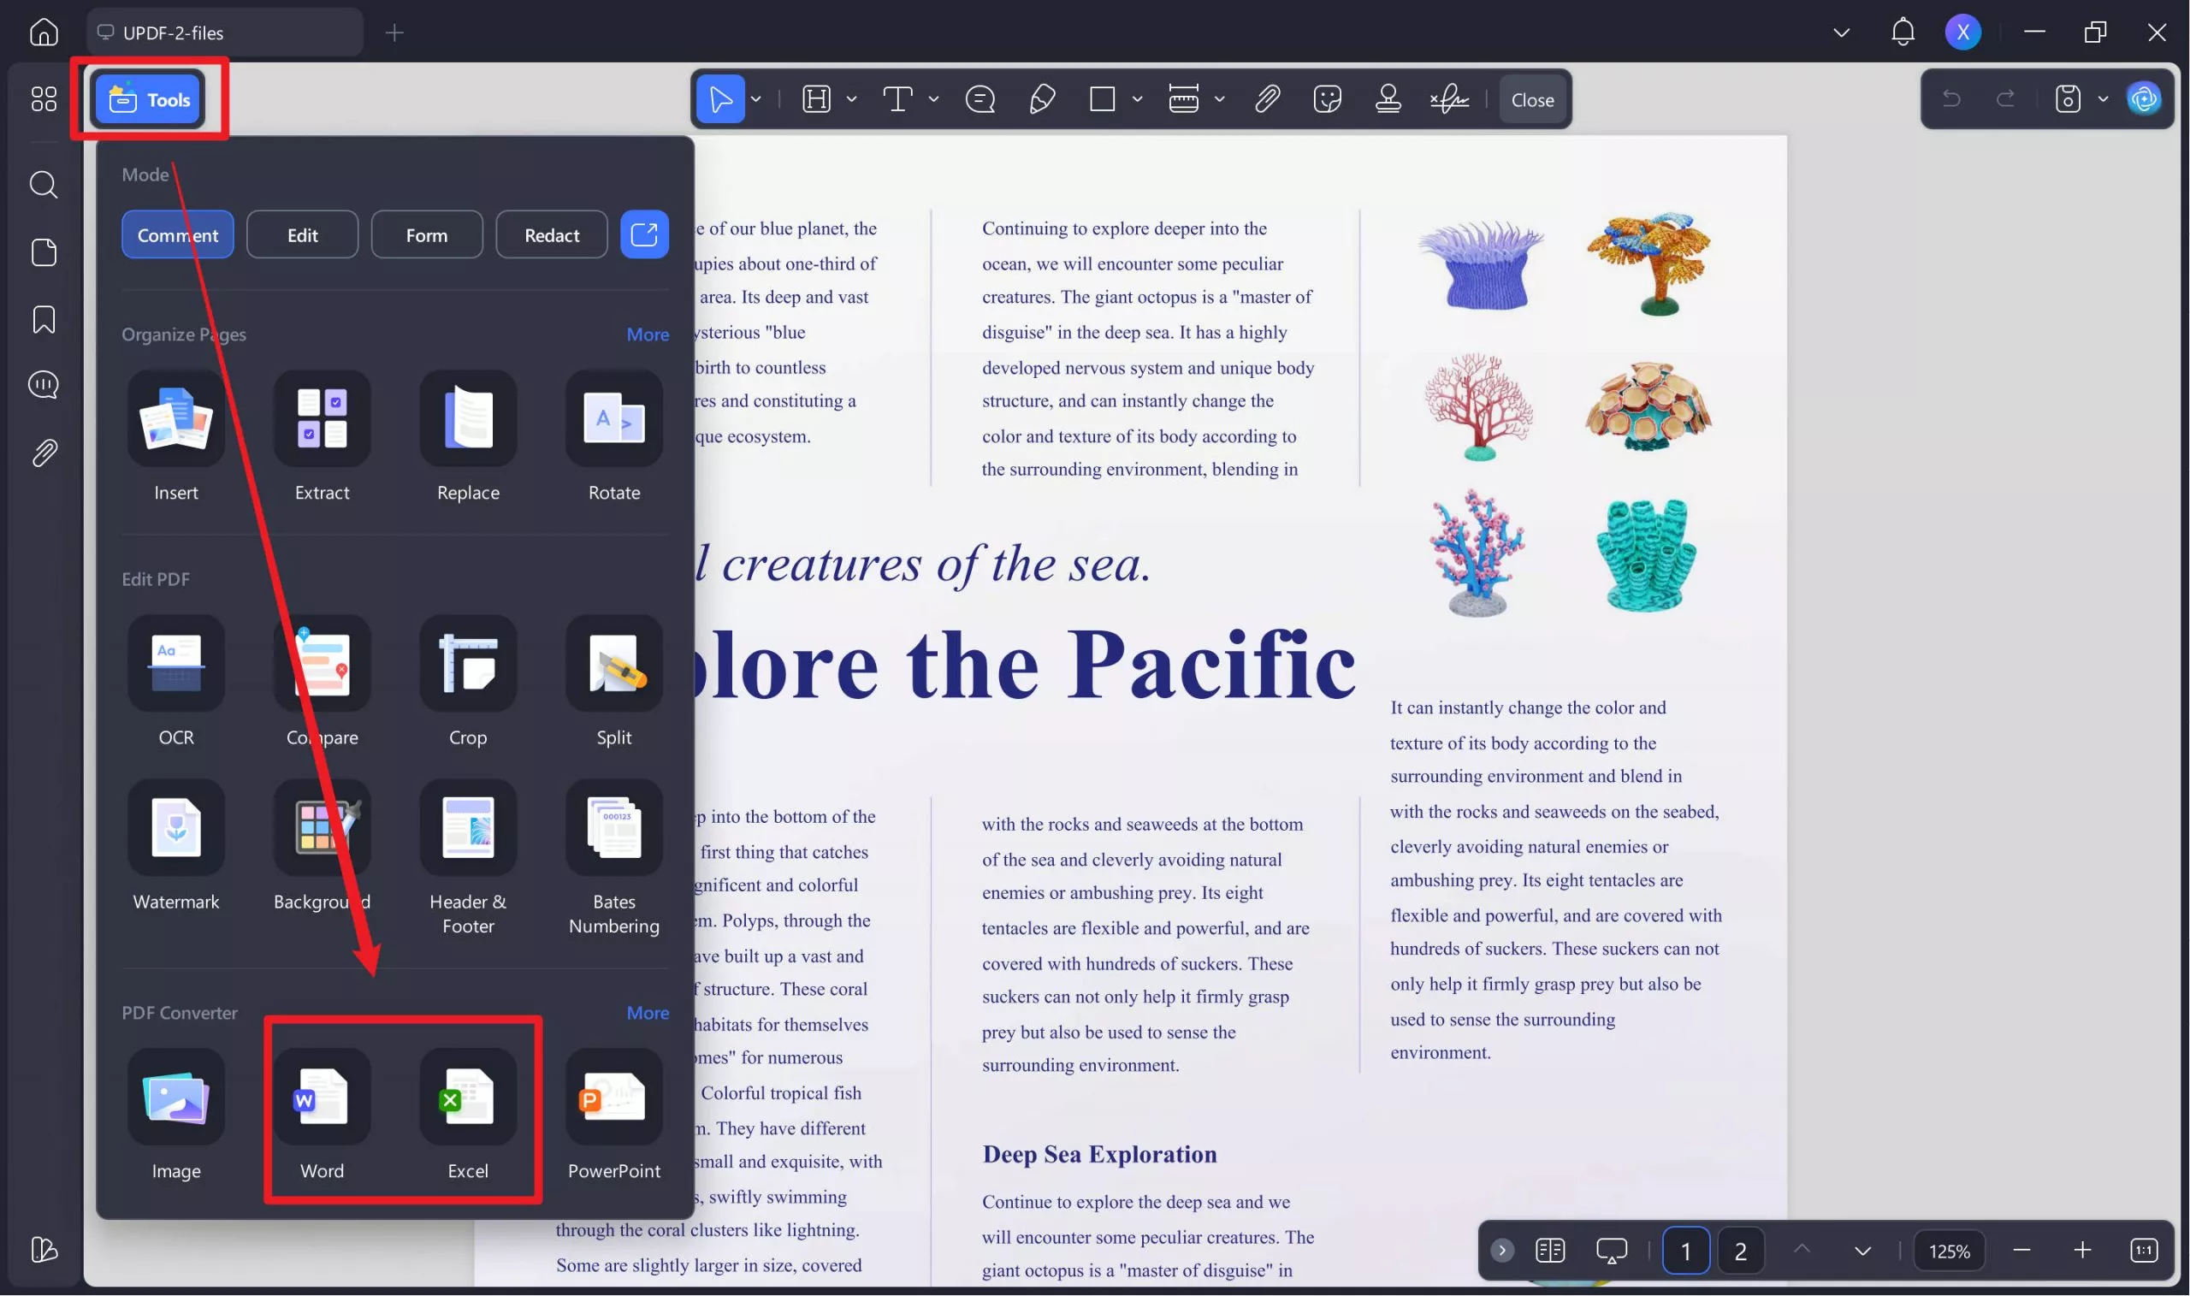Screen dimensions: 2190x1296
Task: Open the save options dropdown arrow
Action: [2103, 99]
